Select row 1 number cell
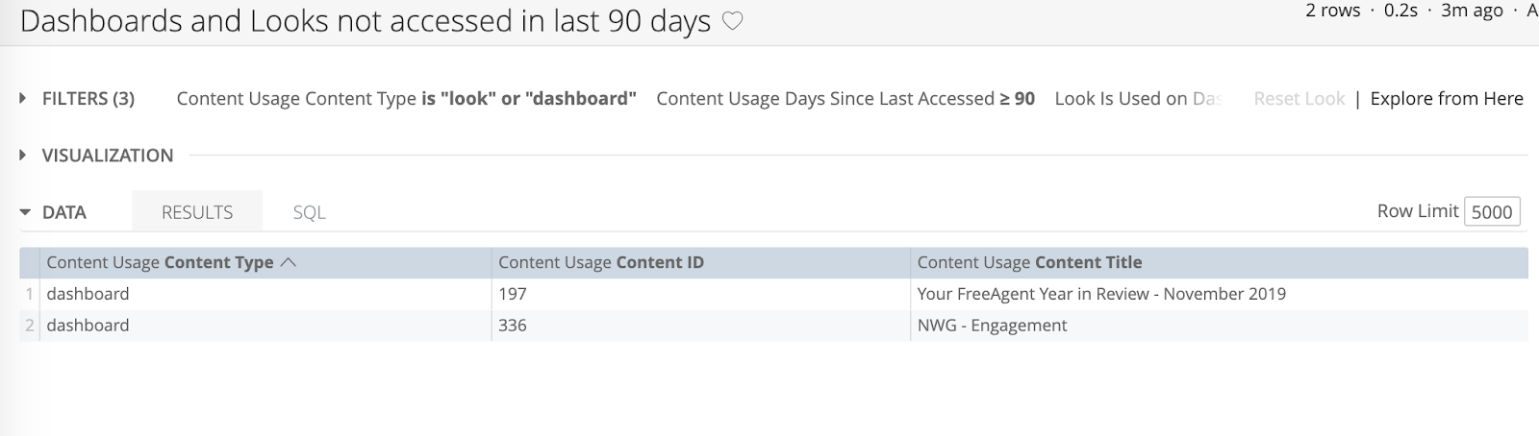 (x=30, y=294)
